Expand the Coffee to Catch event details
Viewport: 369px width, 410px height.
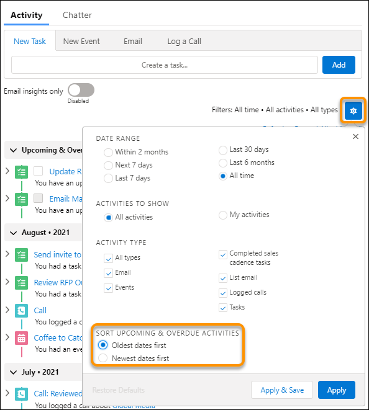coord(7,337)
